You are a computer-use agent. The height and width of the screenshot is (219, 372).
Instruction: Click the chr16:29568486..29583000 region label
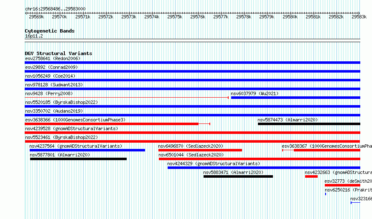[x=55, y=9]
